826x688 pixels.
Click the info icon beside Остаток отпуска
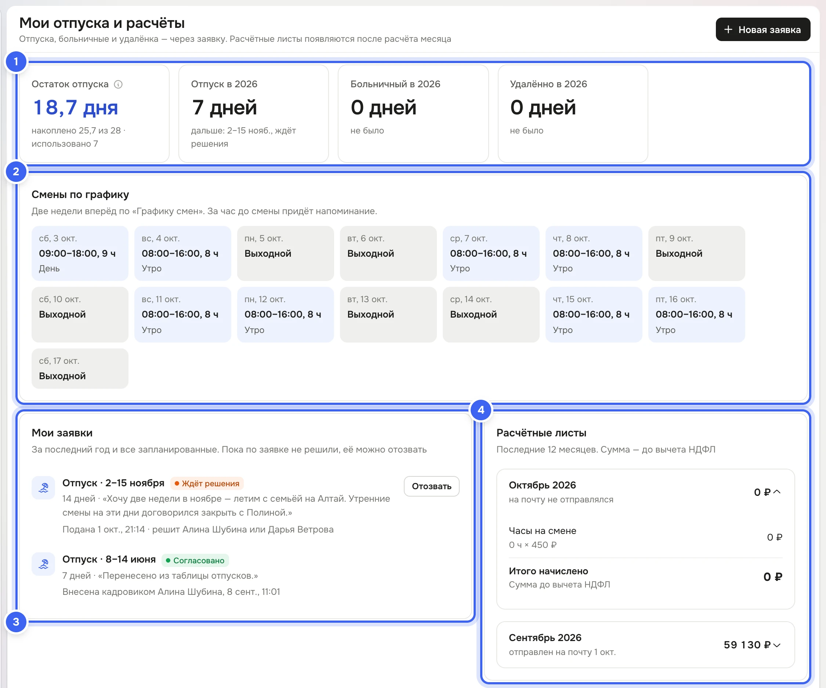(x=118, y=84)
